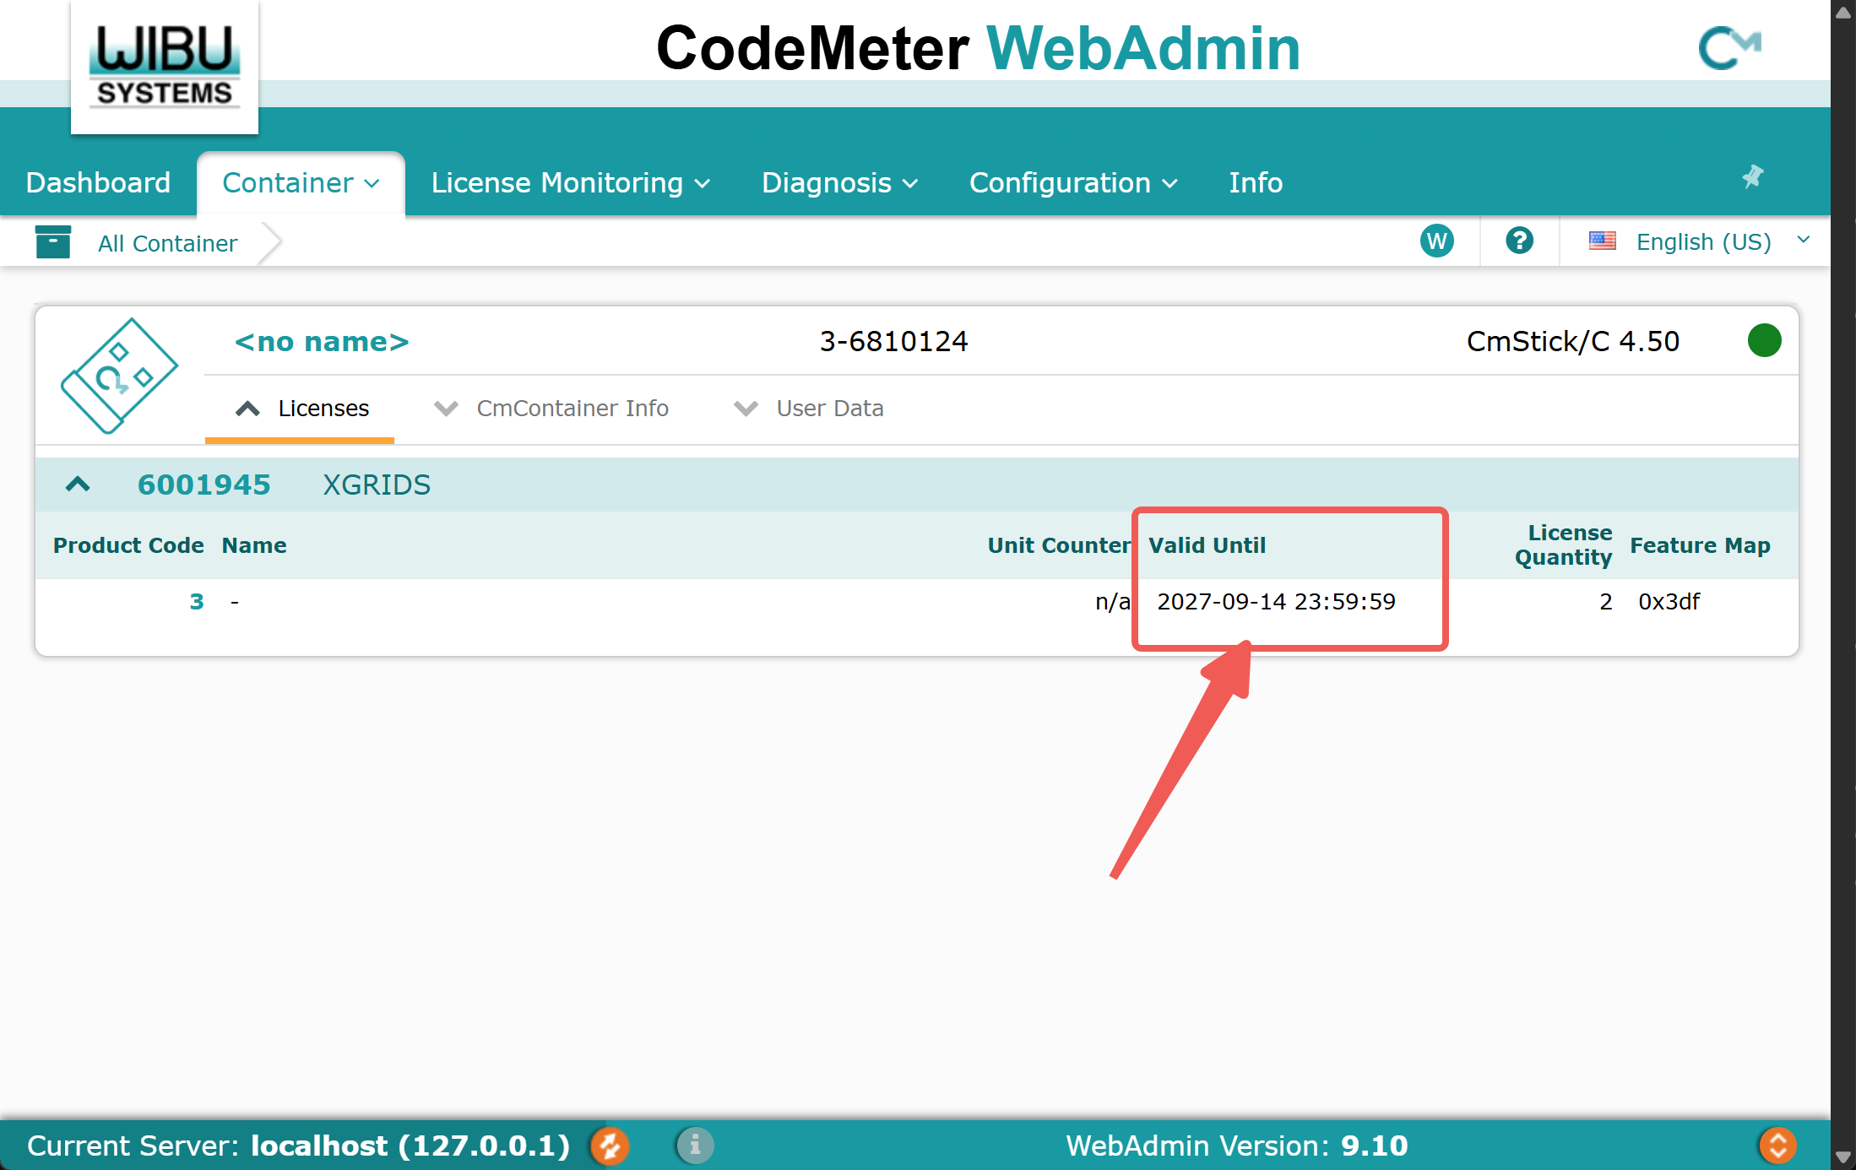Click the 0x3df feature map value
Screen dimensions: 1856x1170
(x=1669, y=602)
